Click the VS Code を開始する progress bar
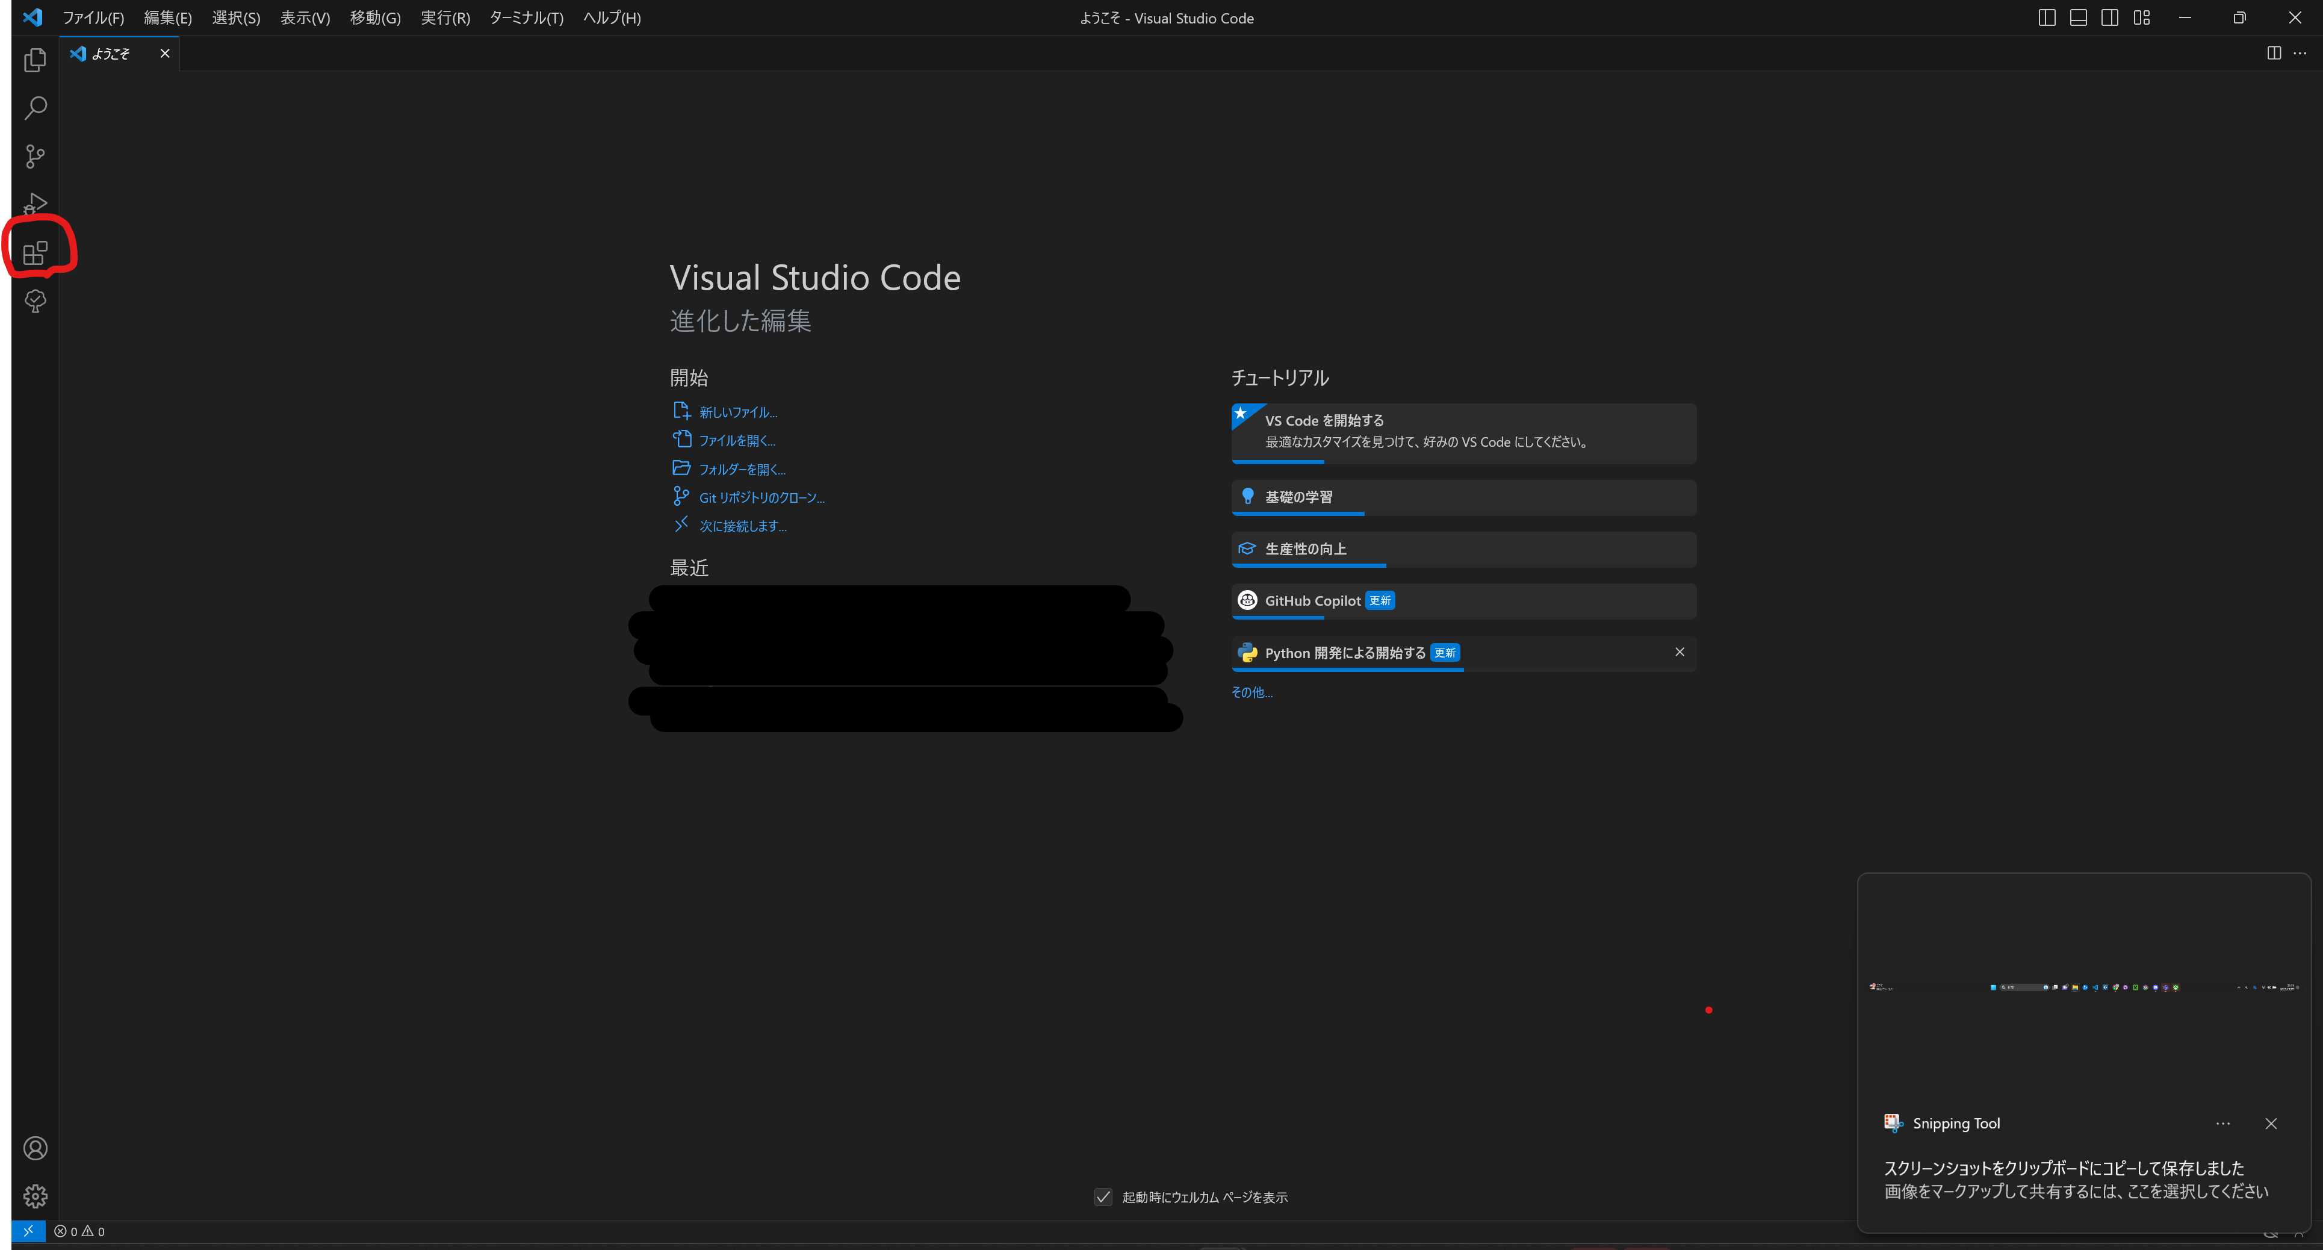The image size is (2323, 1250). [x=1278, y=462]
